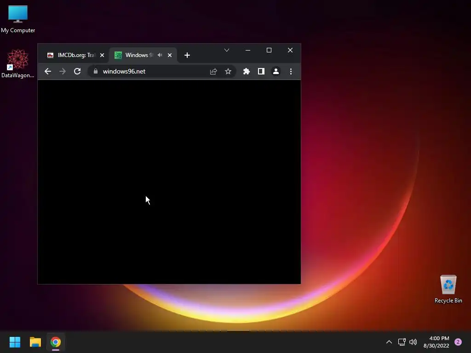Select the Recycle Bin icon
Image resolution: width=471 pixels, height=353 pixels.
[448, 289]
